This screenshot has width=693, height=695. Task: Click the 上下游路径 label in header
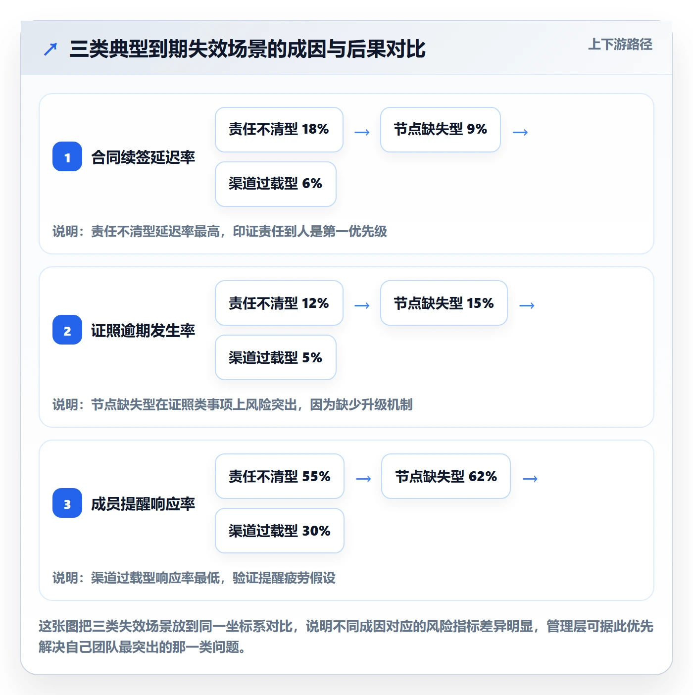coord(620,44)
